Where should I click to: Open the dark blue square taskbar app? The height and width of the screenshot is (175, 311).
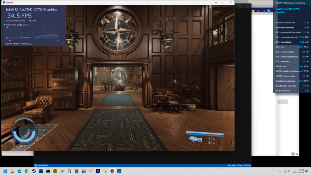pyautogui.click(x=98, y=171)
